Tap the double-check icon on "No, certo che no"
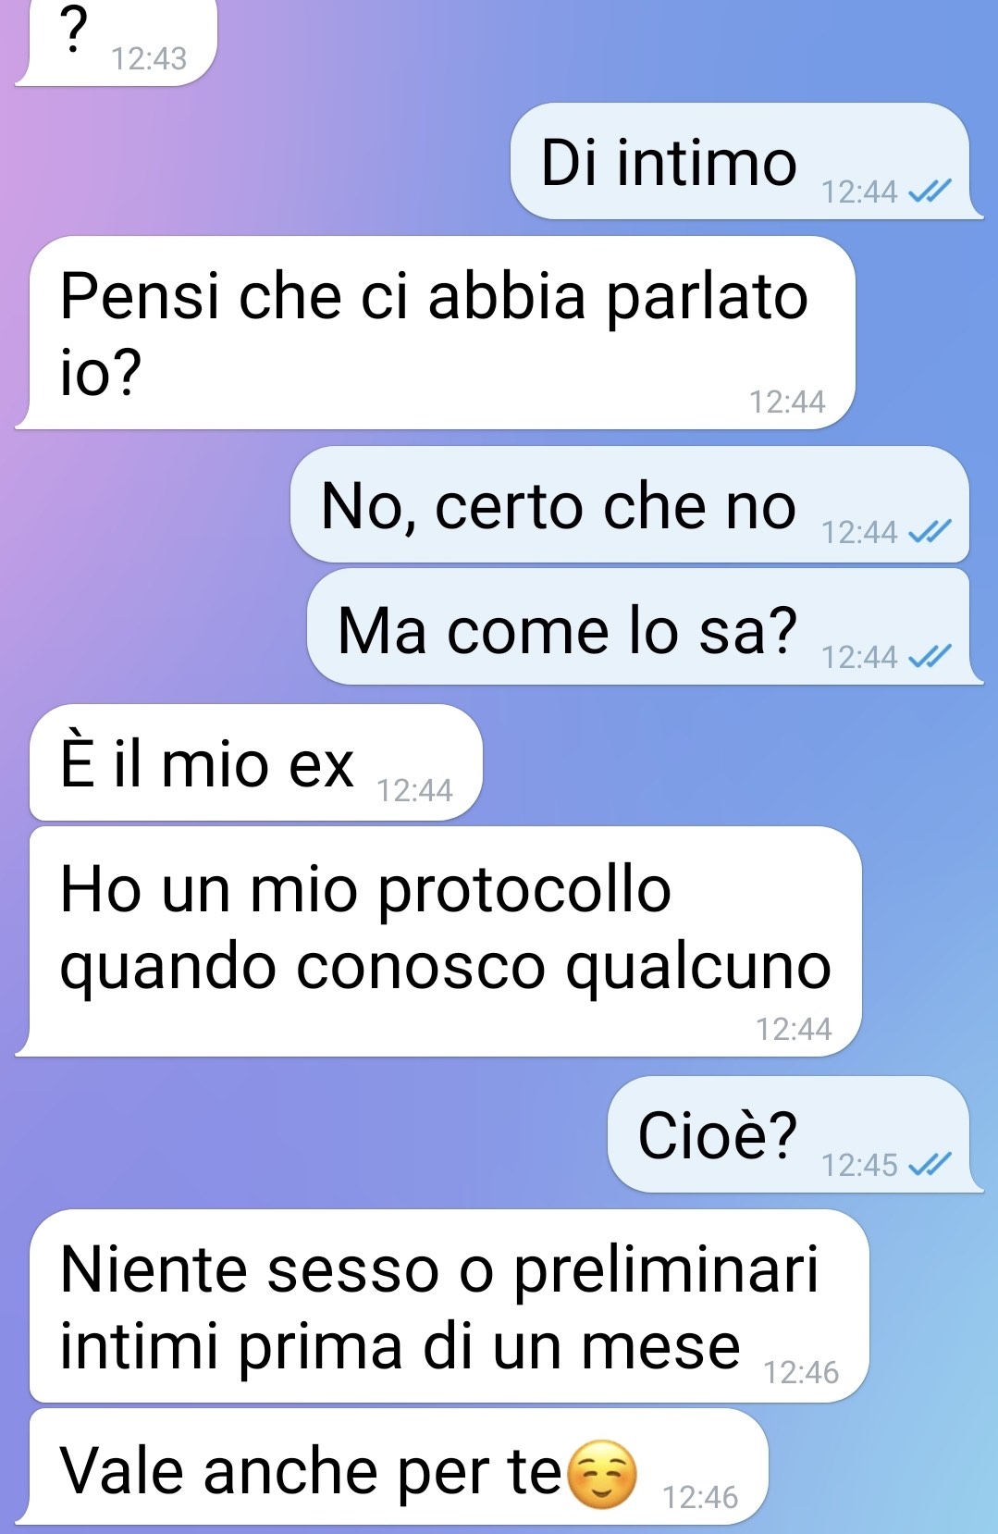Image resolution: width=998 pixels, height=1534 pixels. [929, 532]
